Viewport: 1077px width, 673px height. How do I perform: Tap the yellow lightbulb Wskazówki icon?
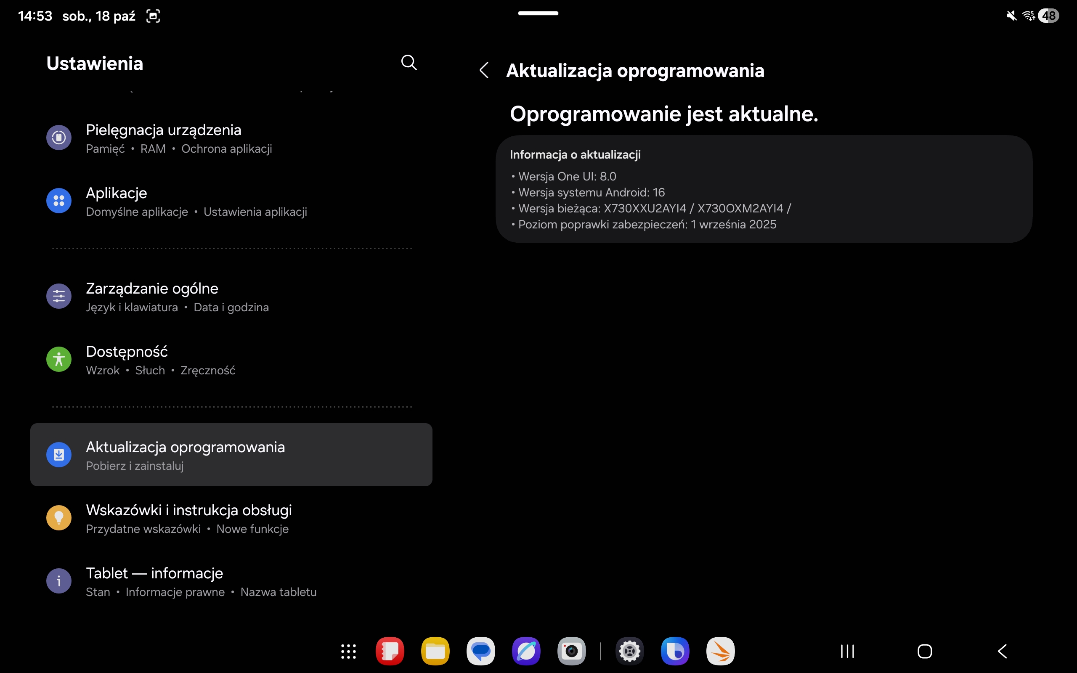(x=59, y=518)
